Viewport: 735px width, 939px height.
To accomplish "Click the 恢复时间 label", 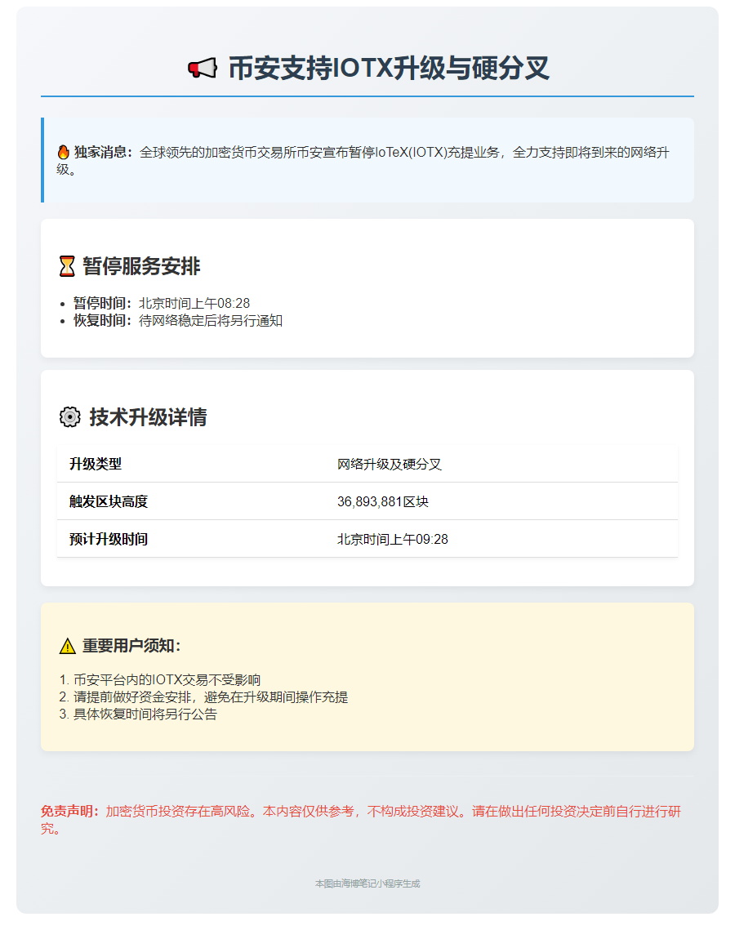I will (102, 321).
